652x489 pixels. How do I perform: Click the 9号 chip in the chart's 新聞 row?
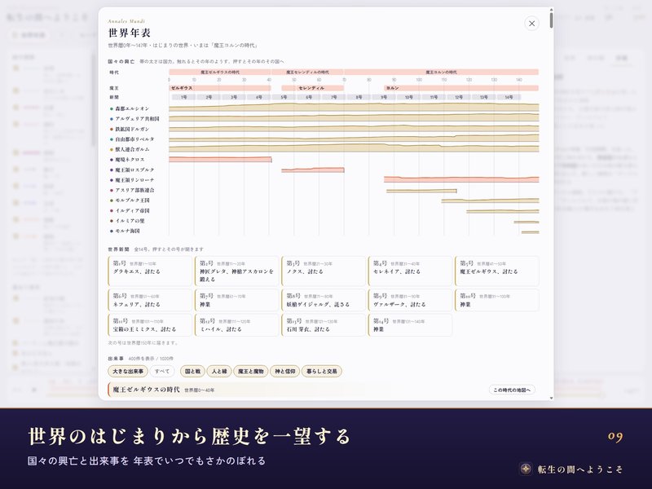pyautogui.click(x=384, y=97)
